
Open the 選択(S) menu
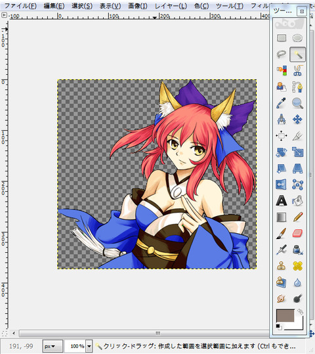pyautogui.click(x=82, y=6)
